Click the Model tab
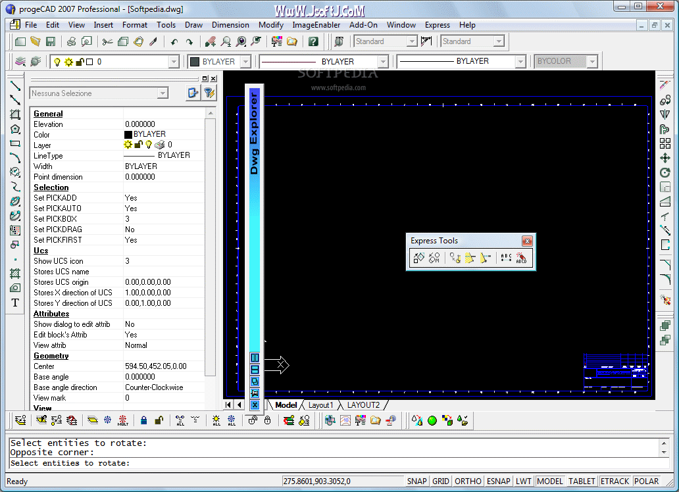Screen dimensions: 679x492 tap(286, 405)
